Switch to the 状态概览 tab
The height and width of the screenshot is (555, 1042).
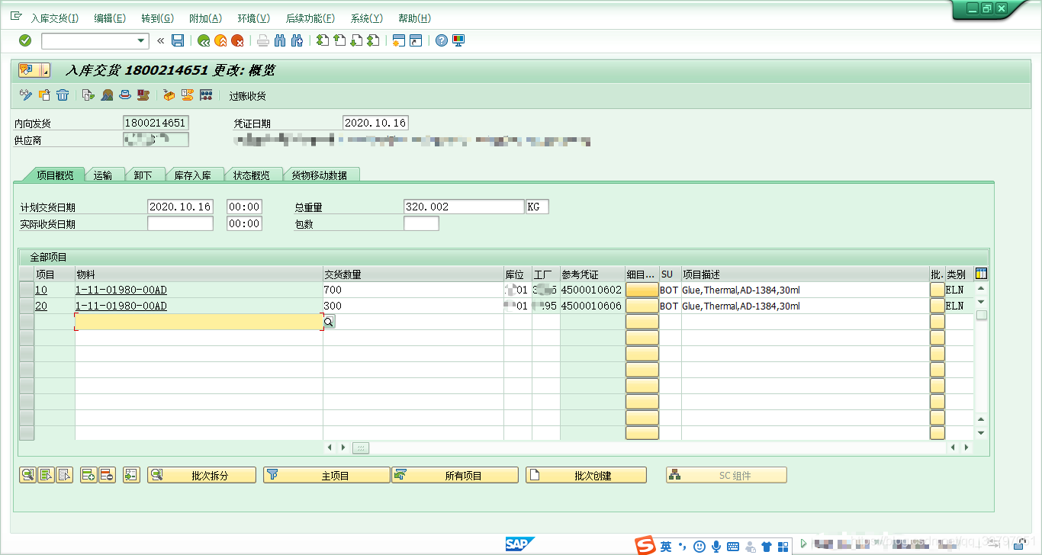tap(251, 175)
